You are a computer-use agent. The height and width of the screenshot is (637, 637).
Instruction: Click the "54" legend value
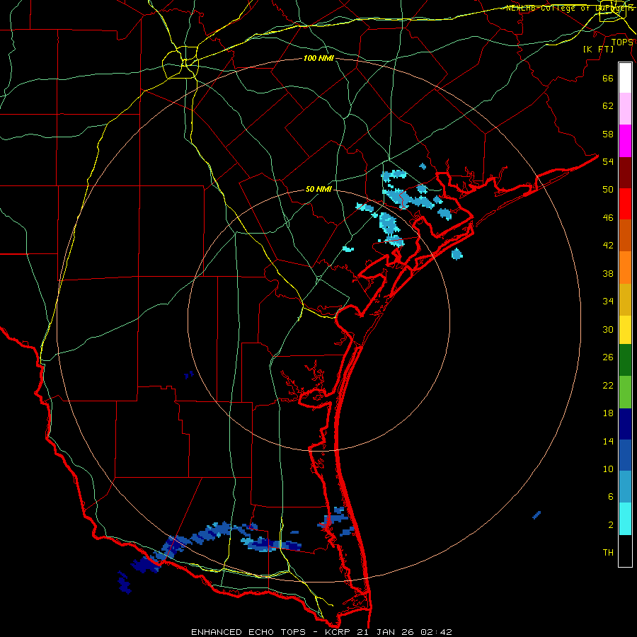coord(608,161)
